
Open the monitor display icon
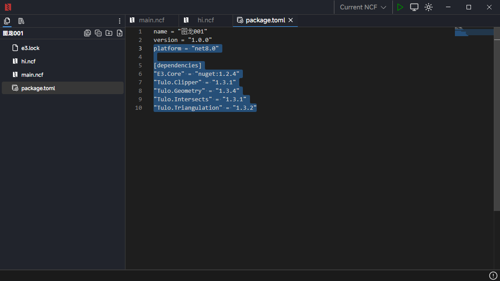click(x=414, y=7)
